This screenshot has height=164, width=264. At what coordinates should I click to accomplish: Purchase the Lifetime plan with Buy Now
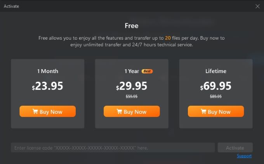point(216,112)
